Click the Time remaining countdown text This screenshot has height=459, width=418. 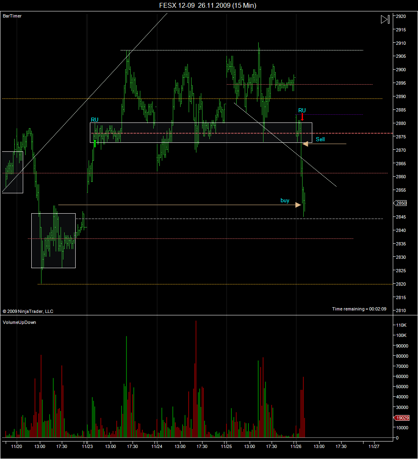click(x=359, y=309)
